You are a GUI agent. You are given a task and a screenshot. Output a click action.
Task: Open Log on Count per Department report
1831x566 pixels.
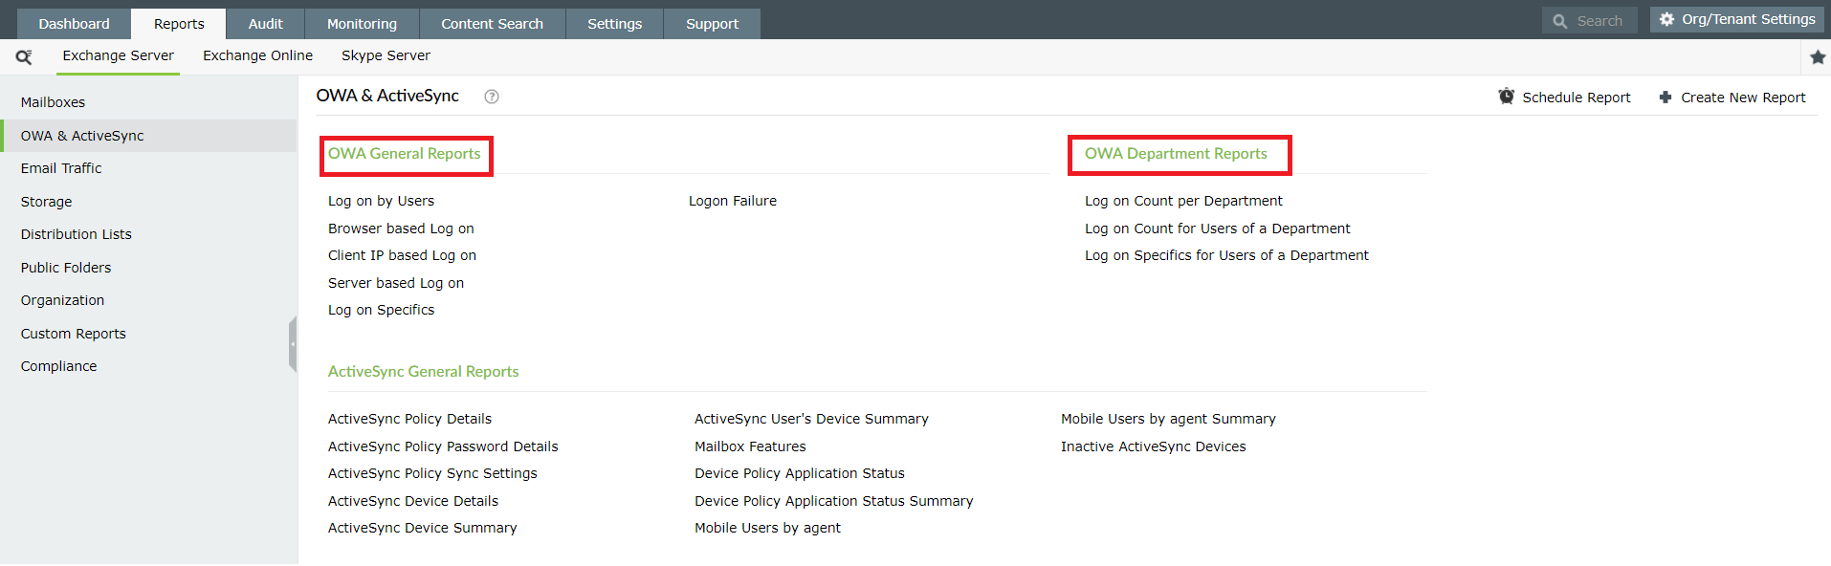pyautogui.click(x=1183, y=201)
